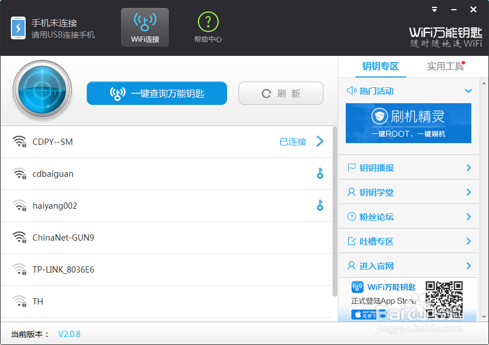Image resolution: width=489 pixels, height=345 pixels.
Task: Click the 钥钥播报 flag icon
Action: pyautogui.click(x=351, y=167)
